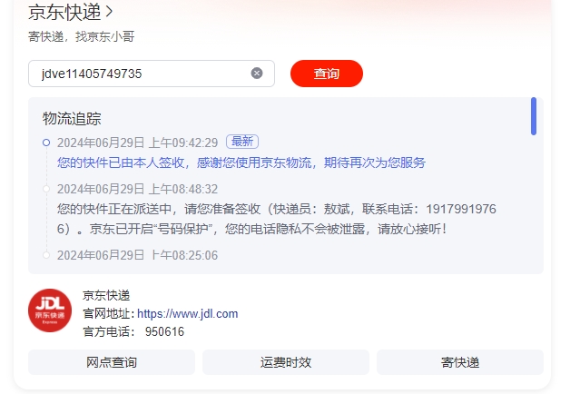Click the 寄快递 button
Screen dimensions: 580x394
click(460, 362)
